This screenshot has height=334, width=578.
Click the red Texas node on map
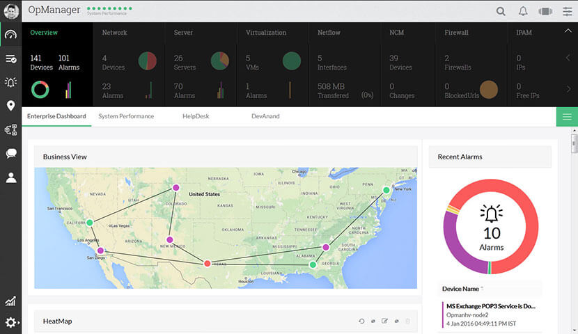(207, 263)
